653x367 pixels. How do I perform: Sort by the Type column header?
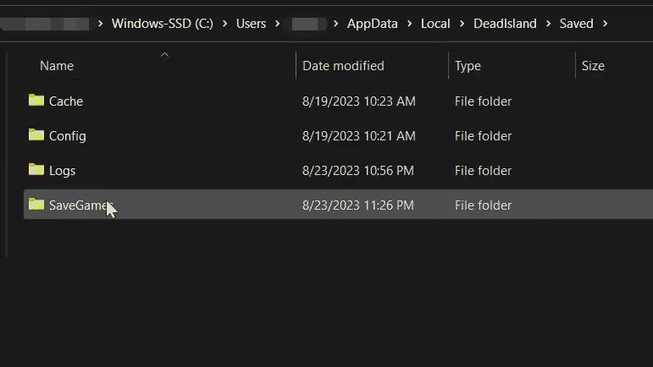pos(468,66)
